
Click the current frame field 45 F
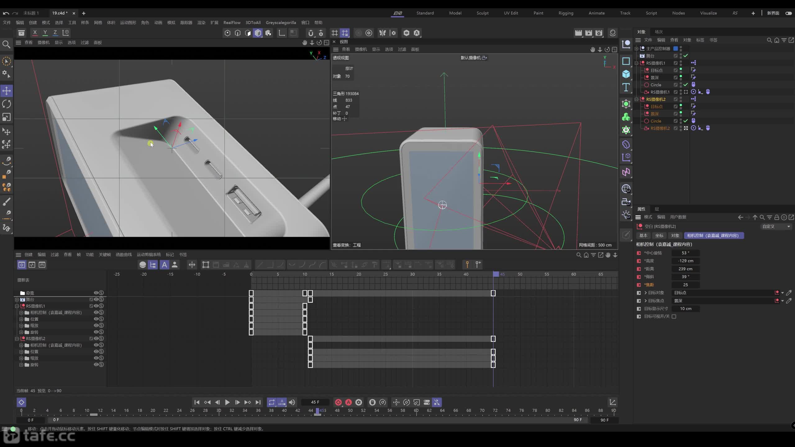[315, 402]
